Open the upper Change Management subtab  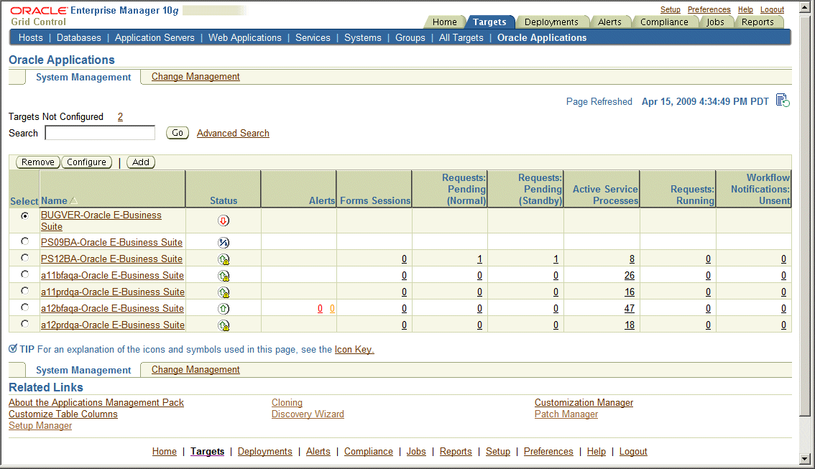[195, 76]
